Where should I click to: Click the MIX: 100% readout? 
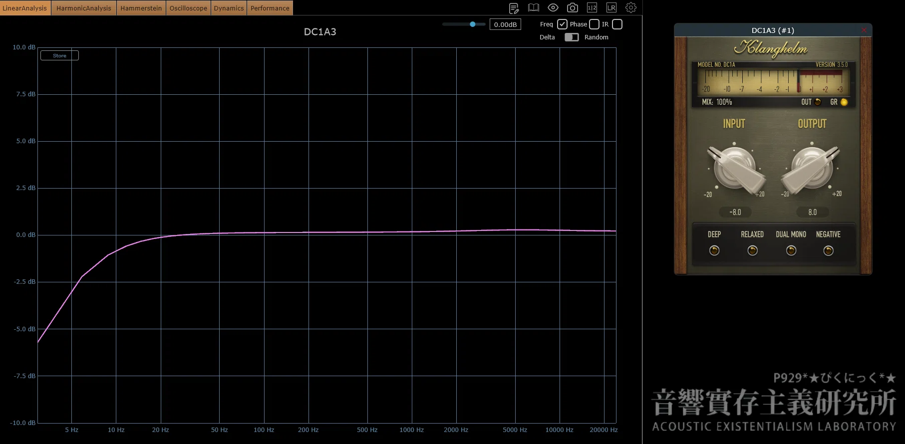[x=717, y=102]
